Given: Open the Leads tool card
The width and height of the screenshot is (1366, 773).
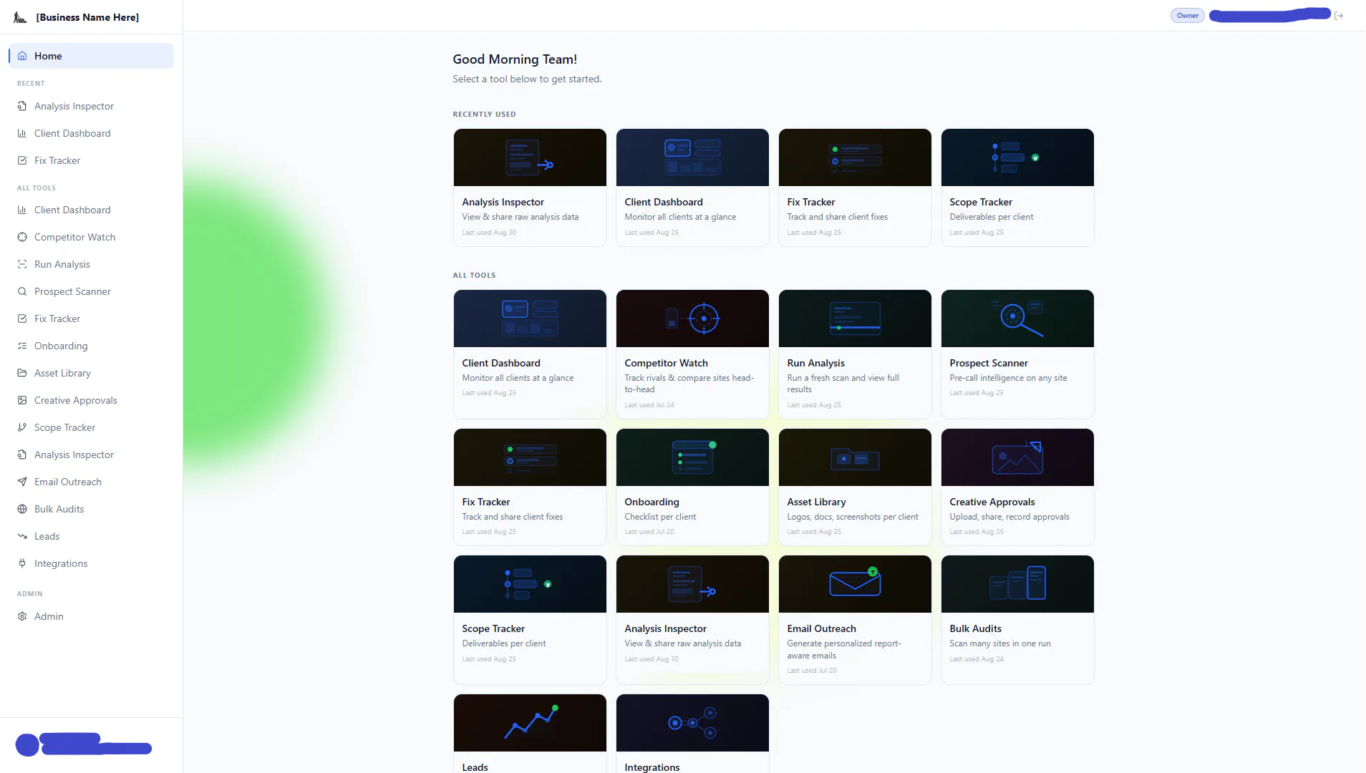Looking at the screenshot, I should coord(530,734).
